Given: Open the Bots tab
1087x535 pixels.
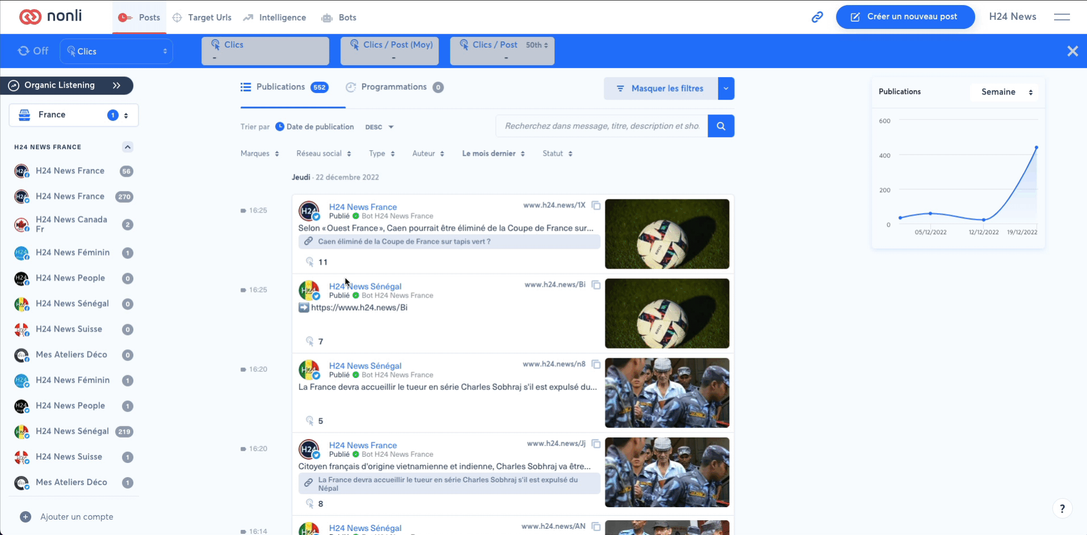Looking at the screenshot, I should [x=339, y=18].
